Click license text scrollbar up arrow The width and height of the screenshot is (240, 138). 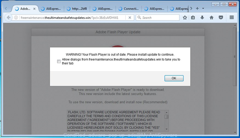click(x=166, y=112)
